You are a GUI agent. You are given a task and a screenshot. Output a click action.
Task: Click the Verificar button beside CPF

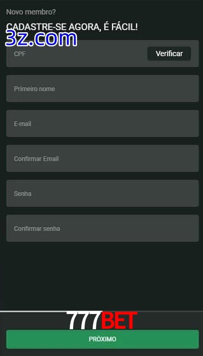(x=169, y=54)
